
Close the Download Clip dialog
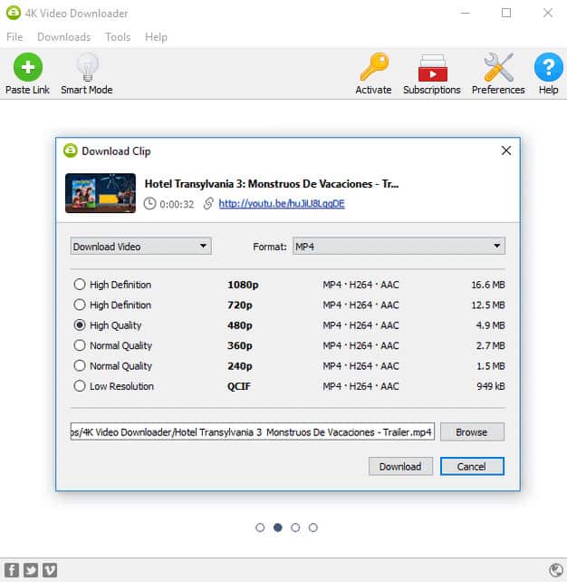[506, 150]
